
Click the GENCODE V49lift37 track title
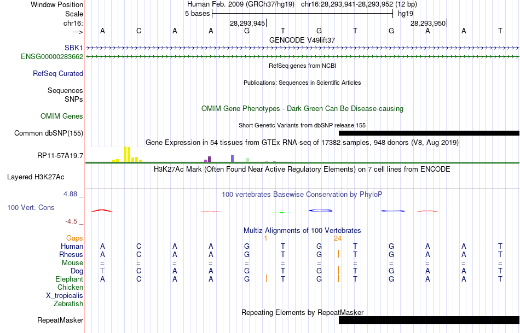click(x=302, y=40)
